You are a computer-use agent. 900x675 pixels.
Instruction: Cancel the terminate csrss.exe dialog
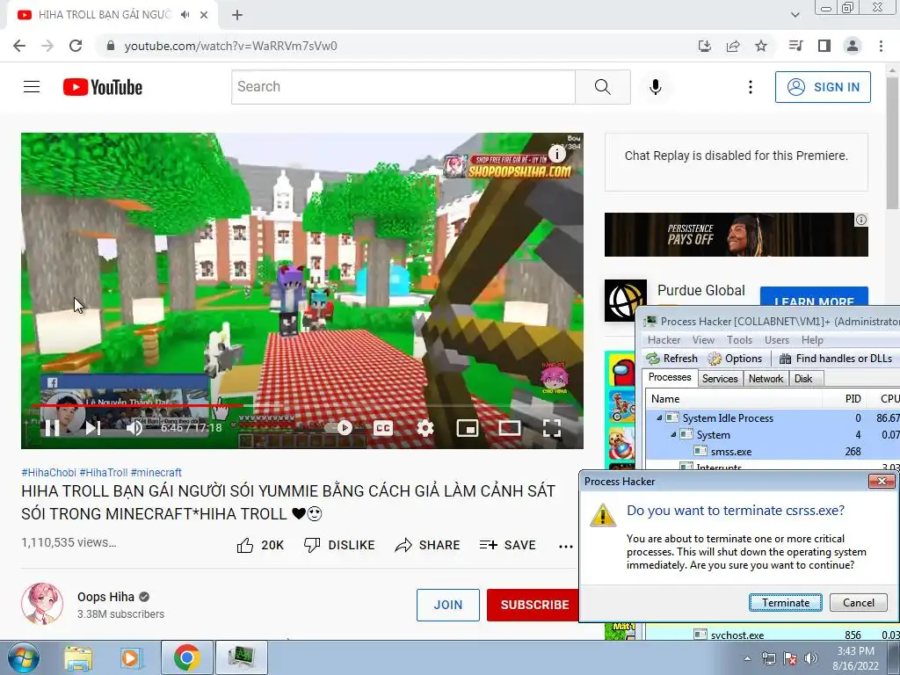click(858, 603)
